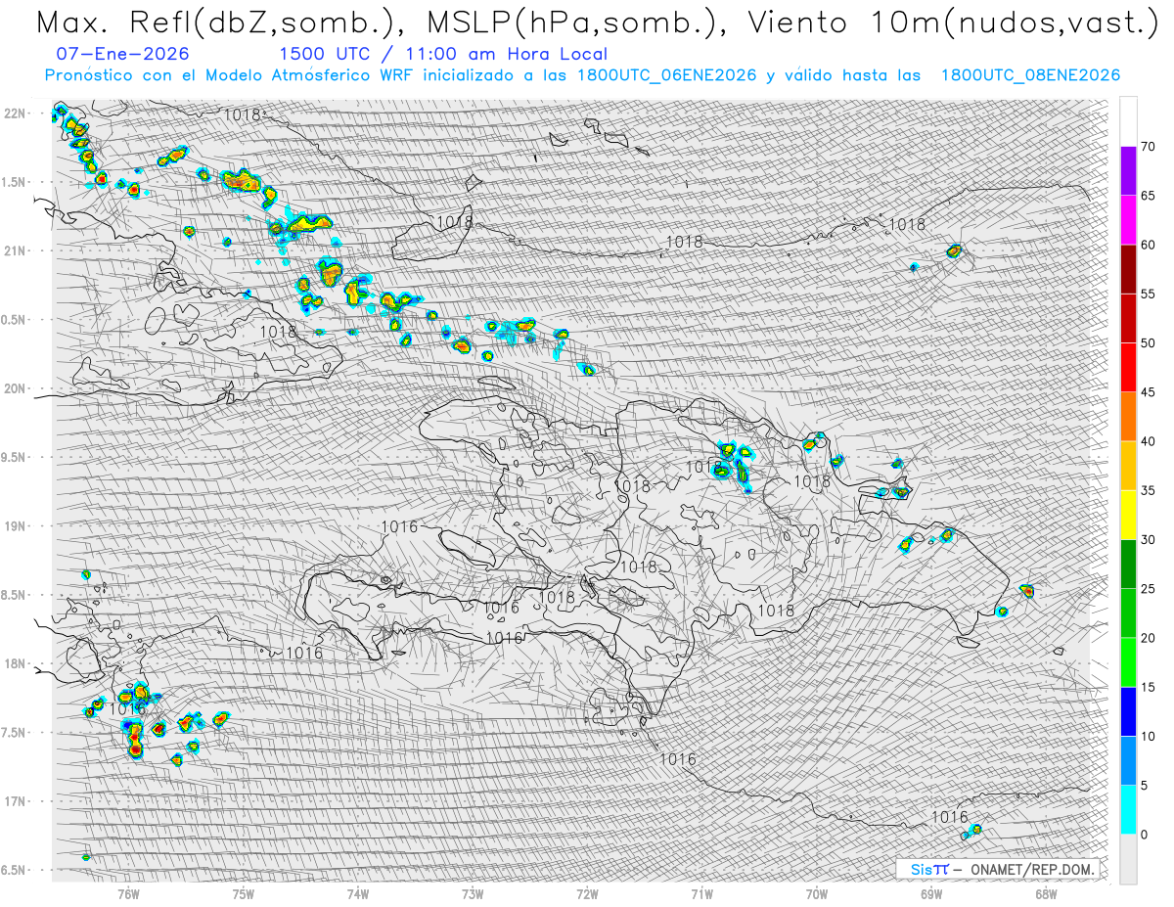
Task: Click the crimson 50–55 dBZ colorbar segment
Action: (1128, 318)
